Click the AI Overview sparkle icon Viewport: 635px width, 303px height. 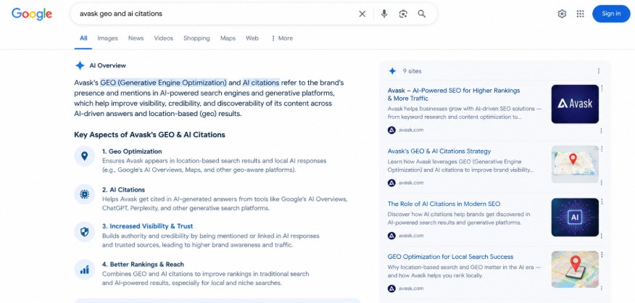point(80,66)
